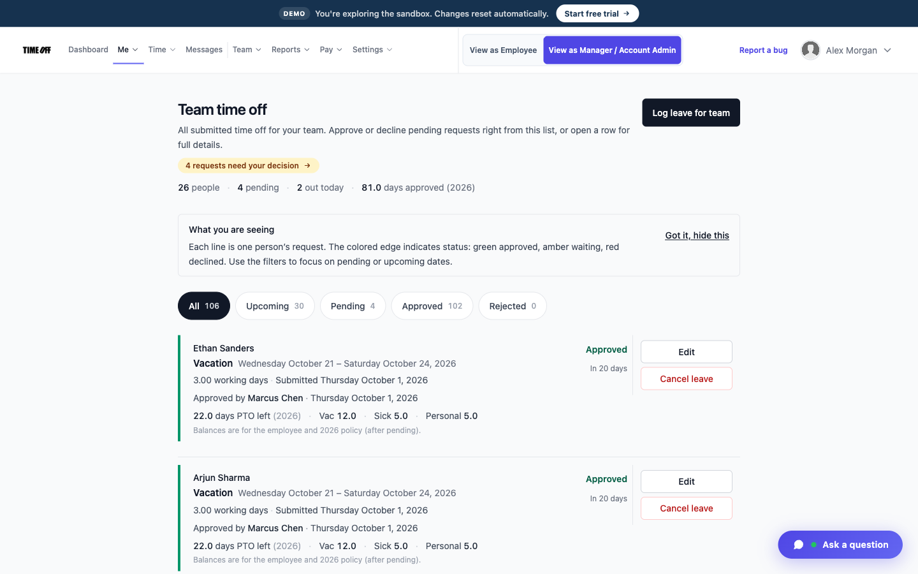Cancel leave for Arjun Sharma
This screenshot has width=918, height=574.
point(687,508)
